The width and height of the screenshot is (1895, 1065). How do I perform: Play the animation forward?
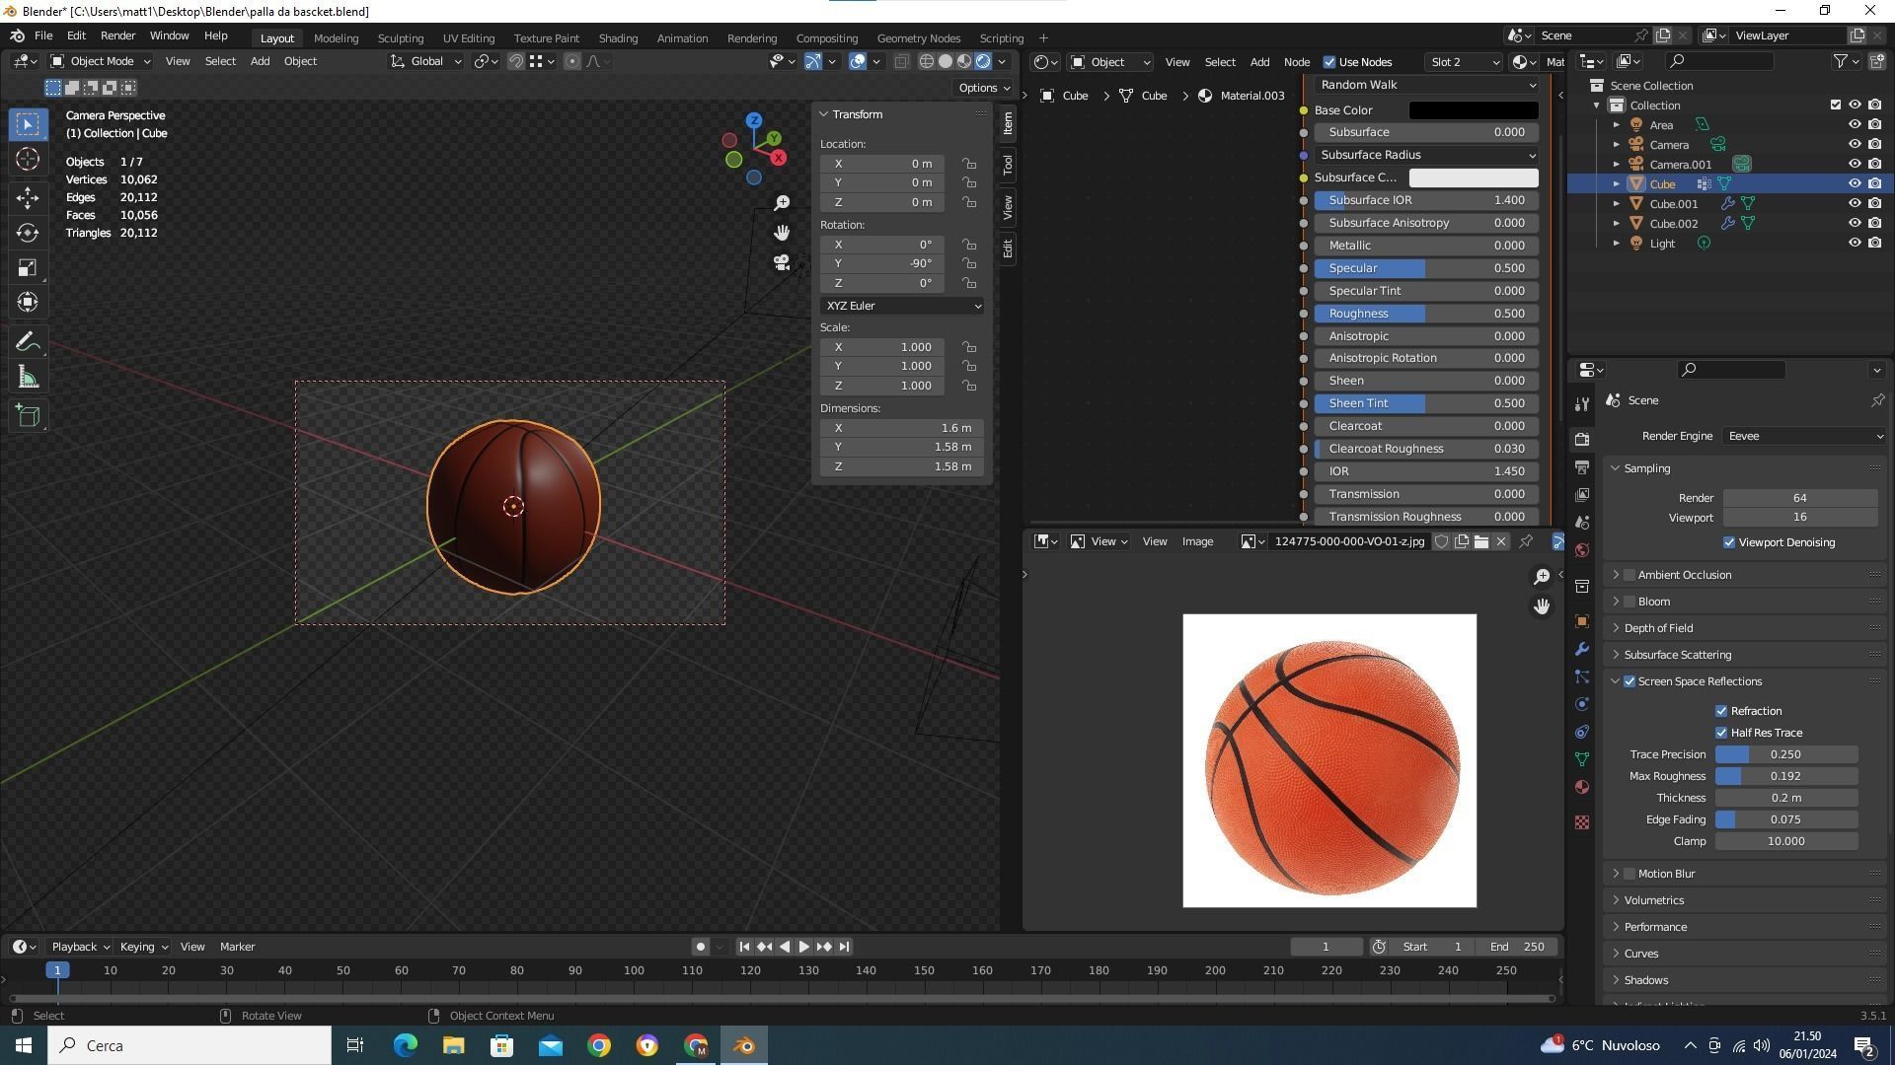803,947
